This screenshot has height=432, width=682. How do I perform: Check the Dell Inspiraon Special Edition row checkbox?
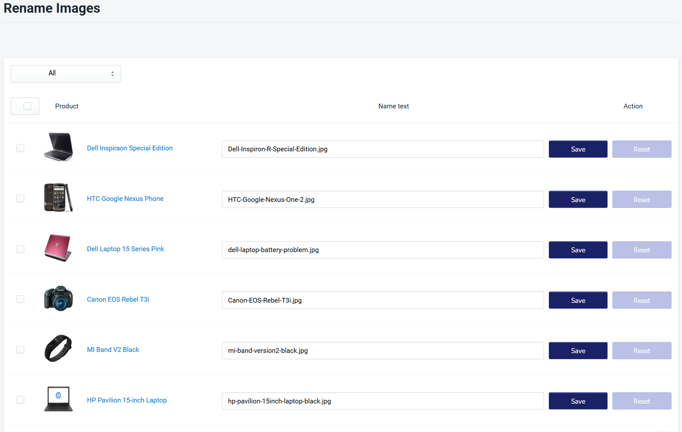[20, 148]
